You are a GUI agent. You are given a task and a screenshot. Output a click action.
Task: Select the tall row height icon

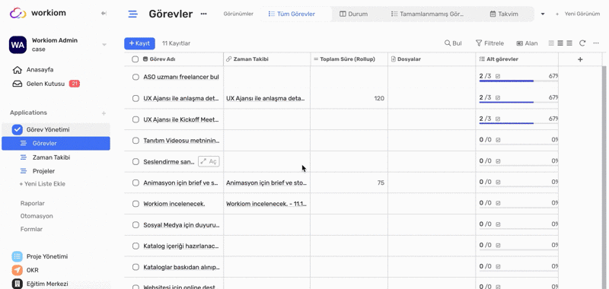tap(569, 43)
